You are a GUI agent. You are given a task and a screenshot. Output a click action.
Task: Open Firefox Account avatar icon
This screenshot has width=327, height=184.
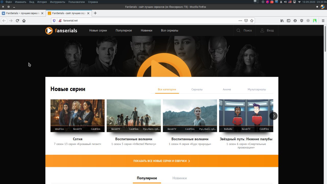(x=295, y=21)
